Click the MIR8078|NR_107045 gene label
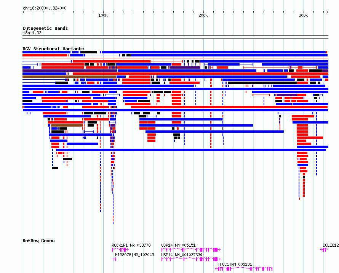The height and width of the screenshot is (273, 339). [x=134, y=255]
